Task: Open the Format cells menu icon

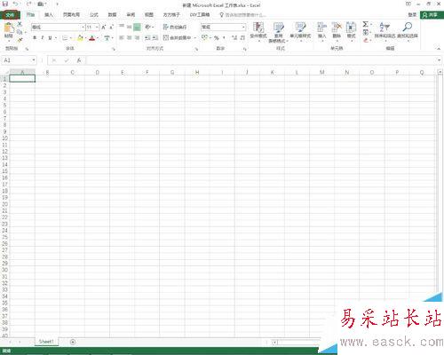Action: pyautogui.click(x=351, y=31)
